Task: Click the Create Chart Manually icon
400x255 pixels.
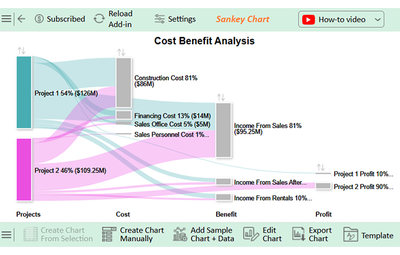Action: [109, 235]
